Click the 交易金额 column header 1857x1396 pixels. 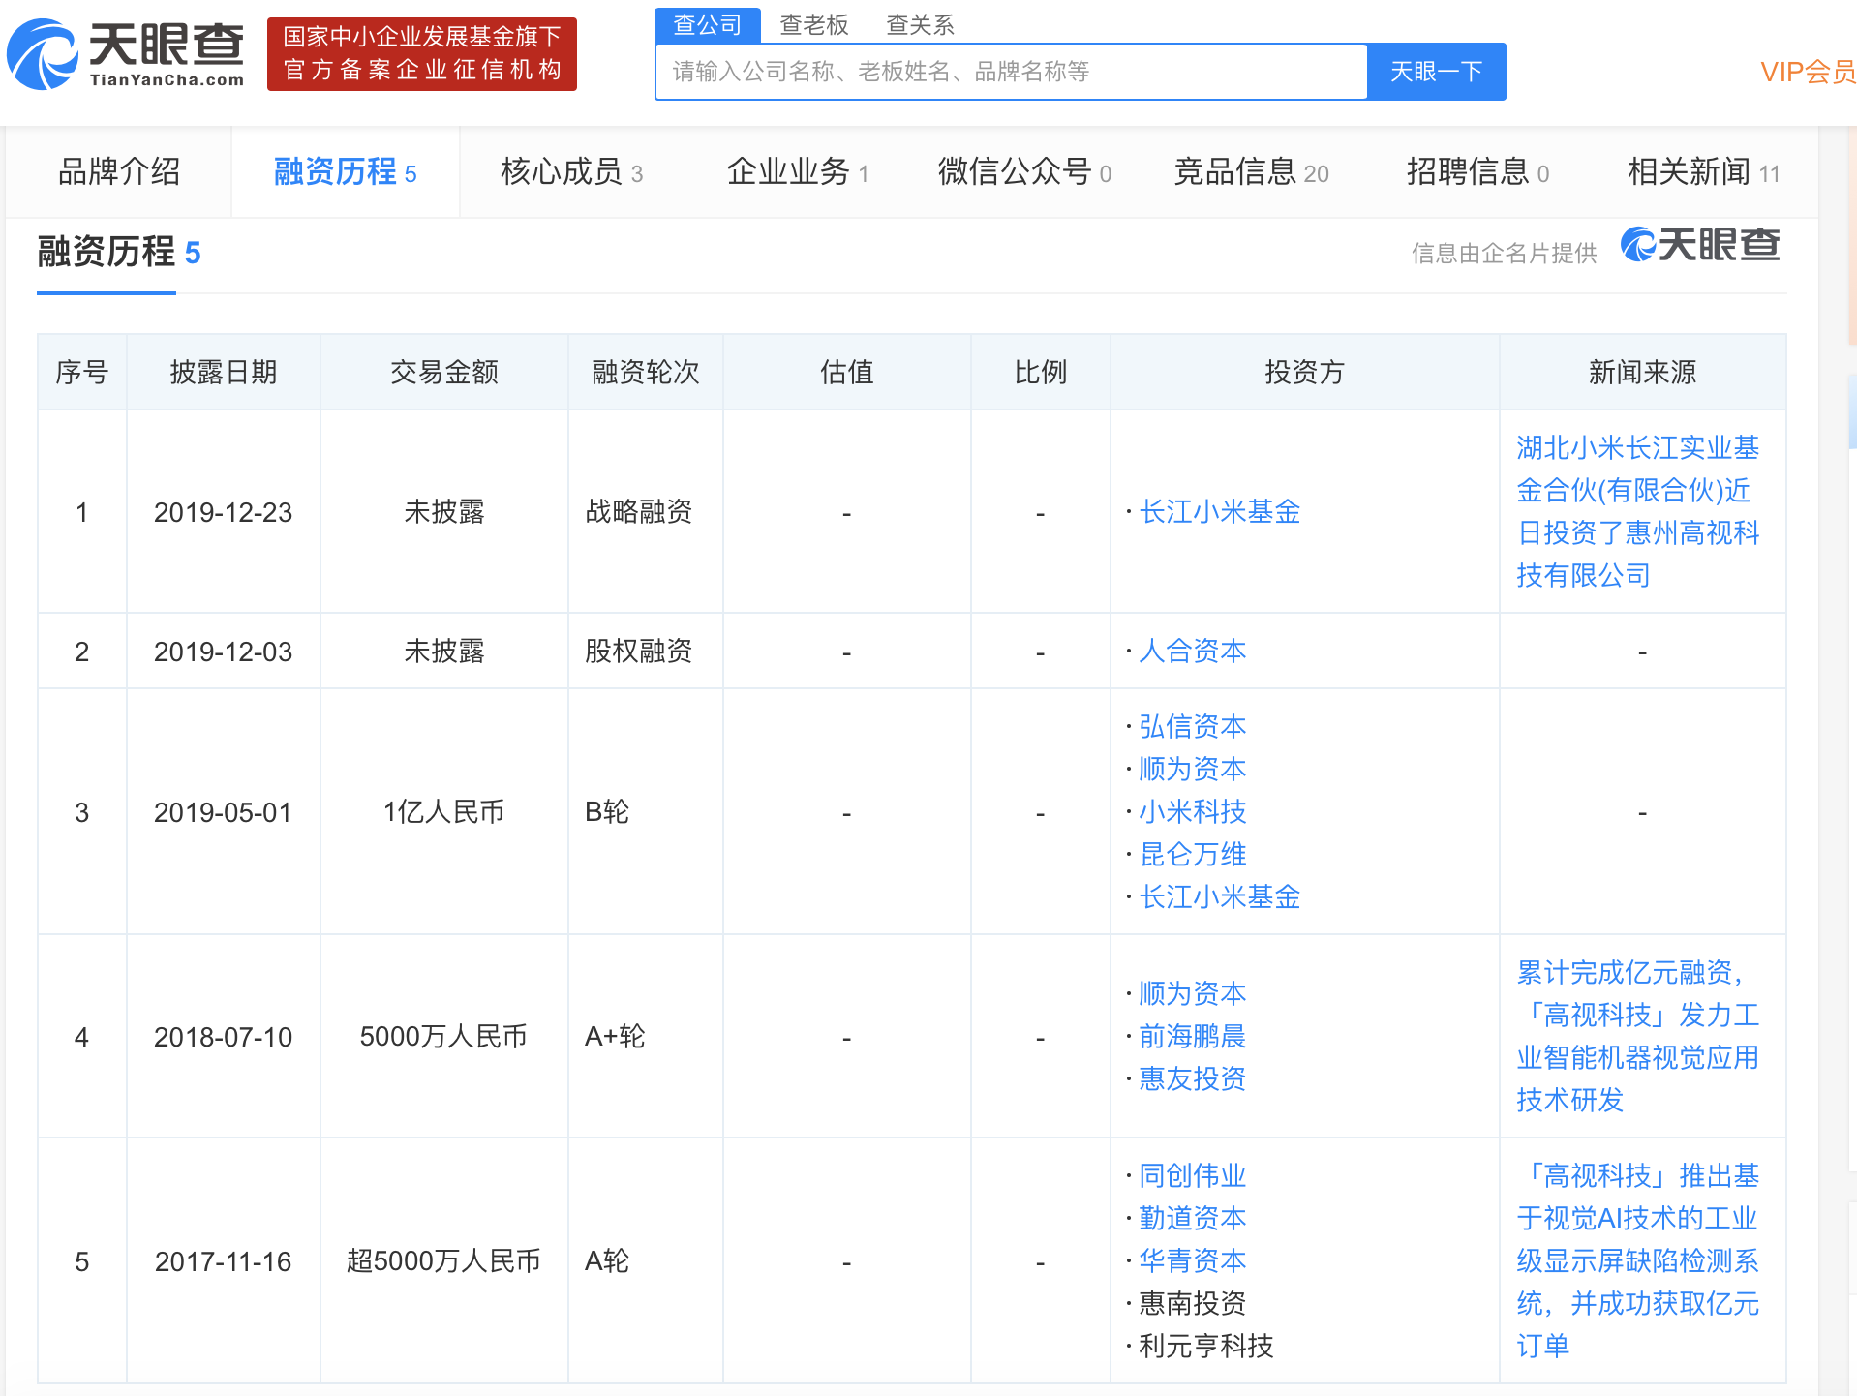[x=444, y=372]
